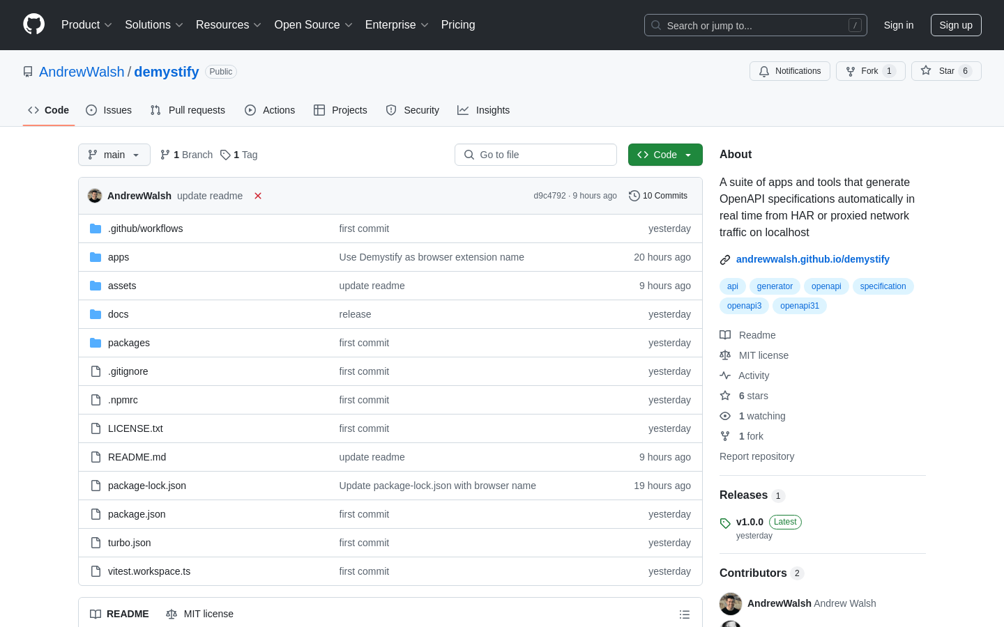Viewport: 1004px width, 627px height.
Task: Expand the Solutions menu
Action: (x=154, y=25)
